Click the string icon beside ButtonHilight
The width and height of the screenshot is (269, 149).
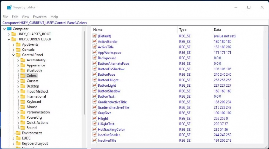pos(95,80)
